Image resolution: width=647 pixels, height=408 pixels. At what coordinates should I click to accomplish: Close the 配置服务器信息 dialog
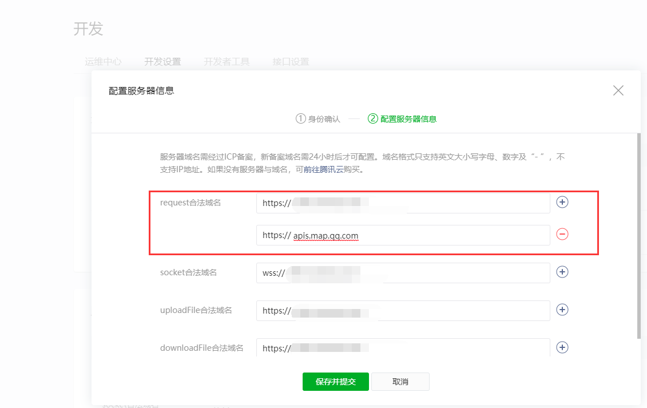click(618, 90)
